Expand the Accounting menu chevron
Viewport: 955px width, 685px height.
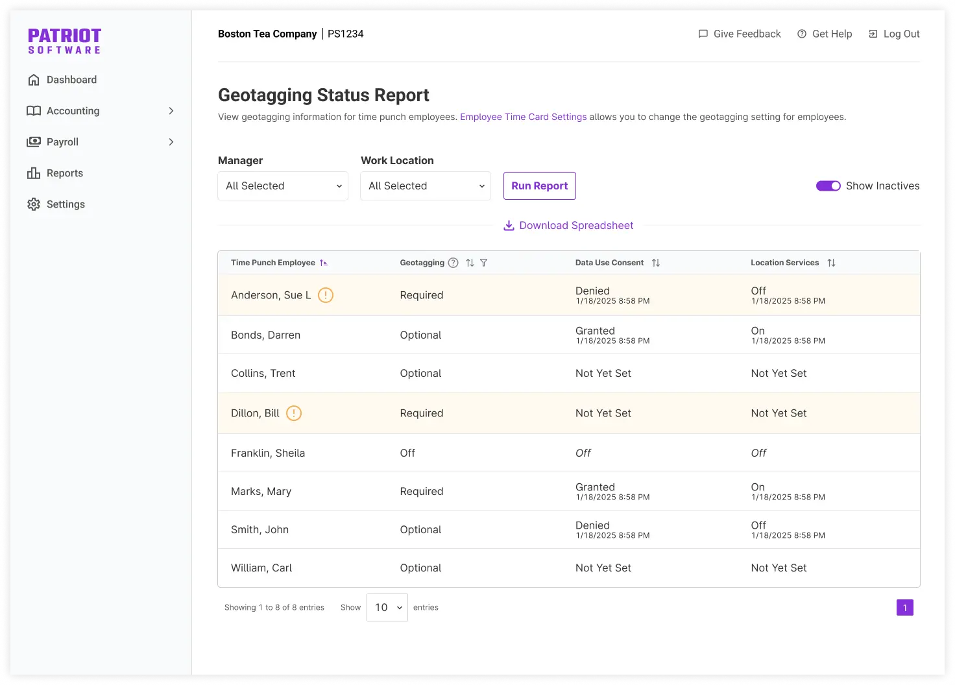coord(171,111)
